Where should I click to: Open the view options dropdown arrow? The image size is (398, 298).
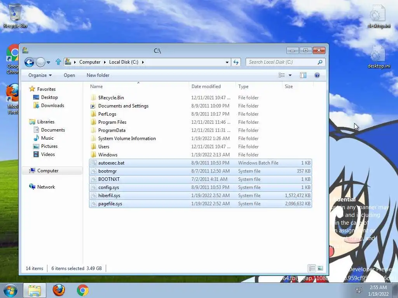(290, 75)
